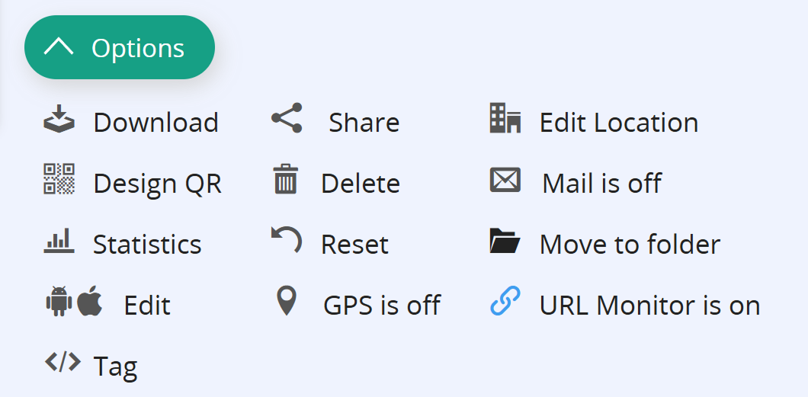Click the QR code icon
Viewport: 808px width, 397px height.
pyautogui.click(x=59, y=180)
